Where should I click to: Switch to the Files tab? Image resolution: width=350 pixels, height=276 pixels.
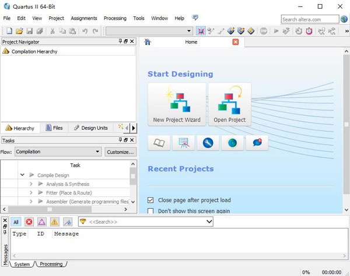pos(54,128)
